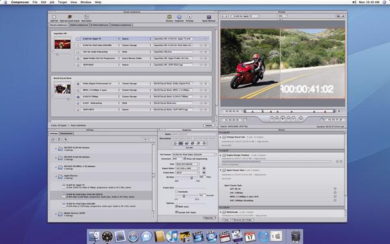
Task: Toggle Allow Job Segmenting checkbox
Action: coord(185,159)
